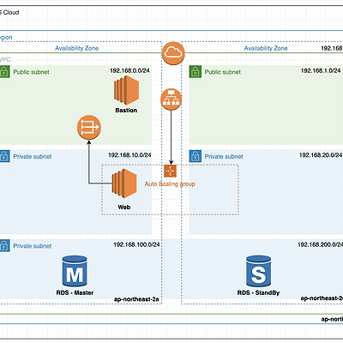Select the NAT gateway icon
Screen dimensions: 343x343
click(x=89, y=128)
